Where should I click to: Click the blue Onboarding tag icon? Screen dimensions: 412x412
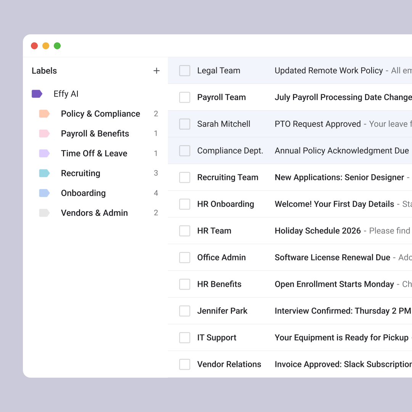(x=44, y=193)
